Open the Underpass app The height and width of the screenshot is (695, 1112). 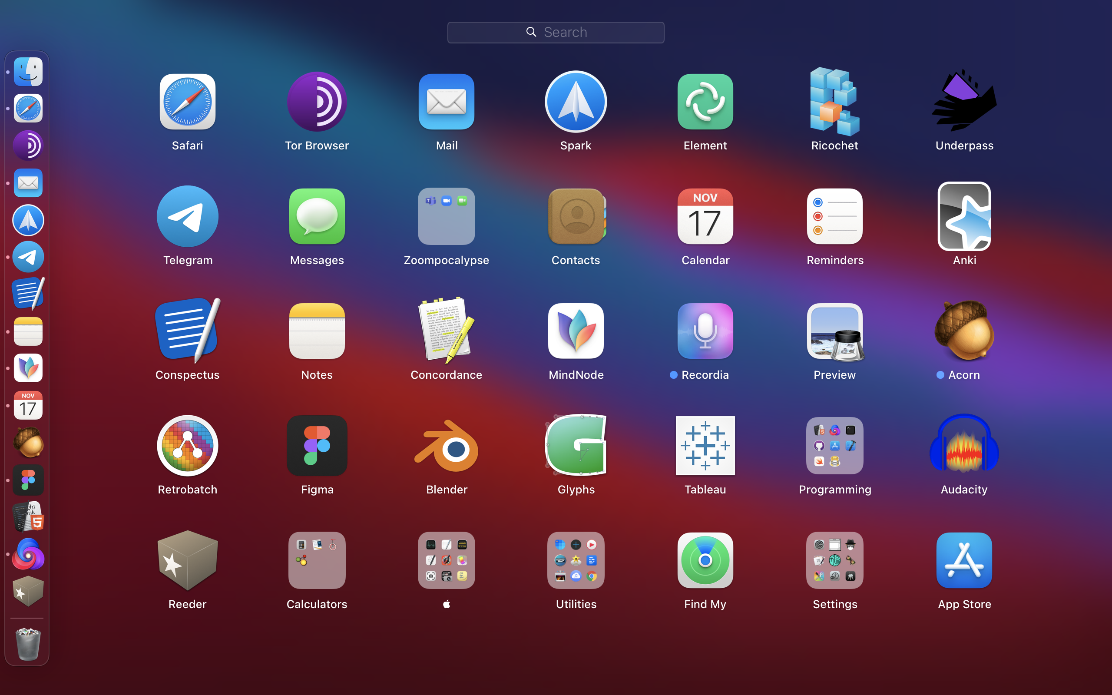pos(964,102)
